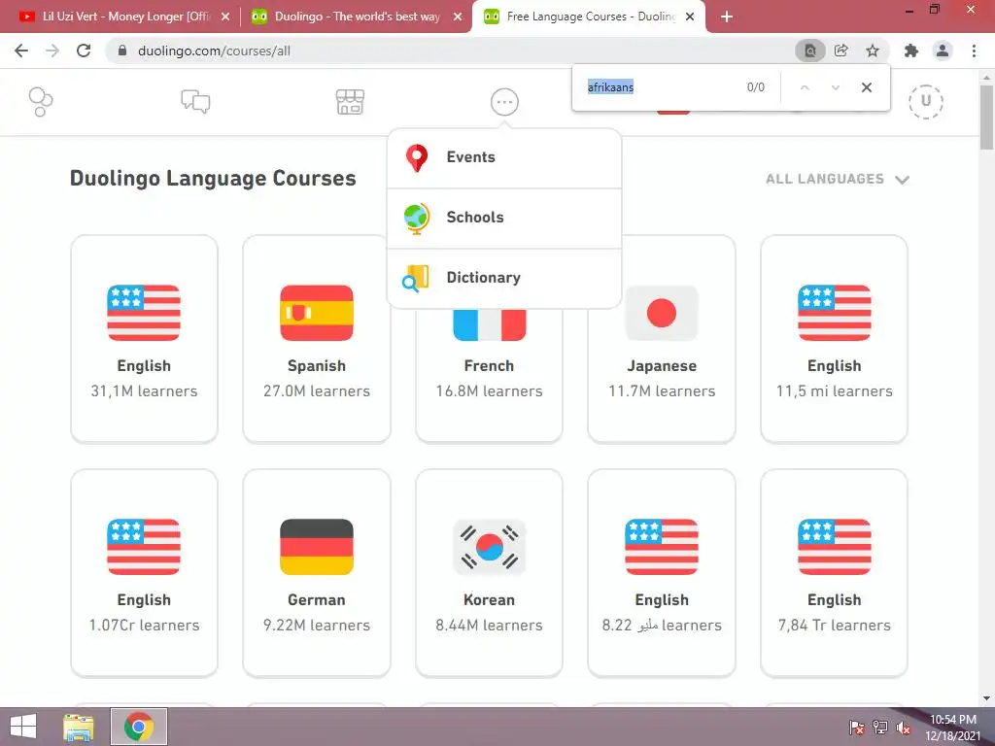Select the Free Language Courses tab
This screenshot has height=746, width=995.
point(589,17)
